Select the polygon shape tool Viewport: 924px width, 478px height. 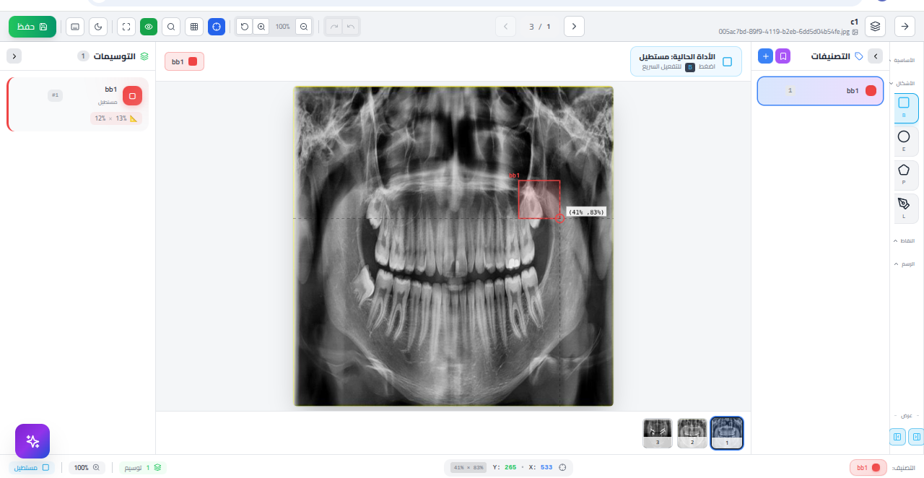point(904,170)
